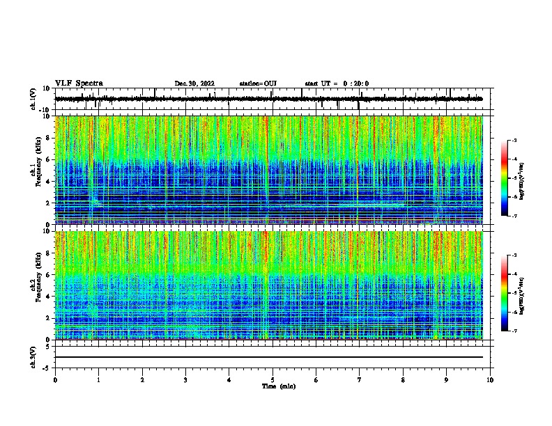Click the "Time (min)" axis label
This screenshot has height=426, width=552.
click(x=279, y=386)
